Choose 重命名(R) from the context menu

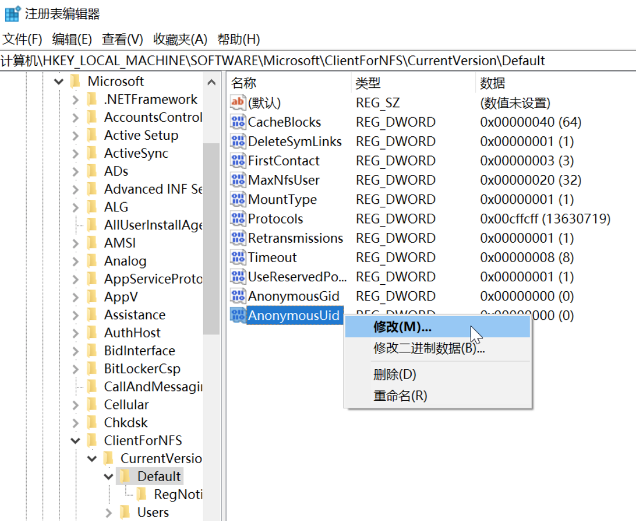(x=400, y=396)
